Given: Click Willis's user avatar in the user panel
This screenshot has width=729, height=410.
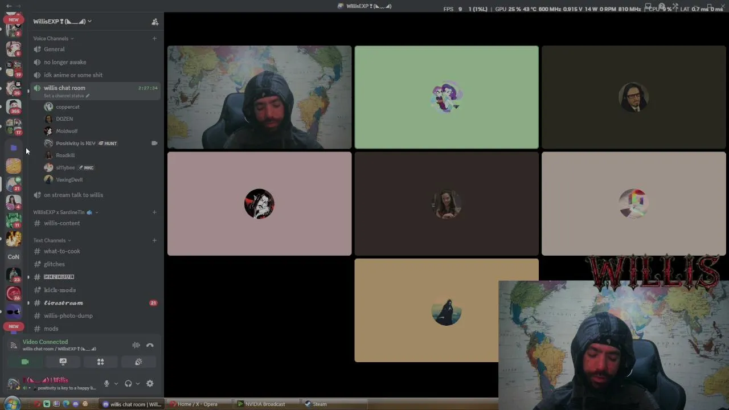Looking at the screenshot, I should point(13,384).
